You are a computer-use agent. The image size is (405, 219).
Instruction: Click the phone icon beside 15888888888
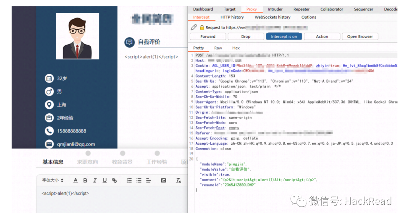[x=49, y=131]
